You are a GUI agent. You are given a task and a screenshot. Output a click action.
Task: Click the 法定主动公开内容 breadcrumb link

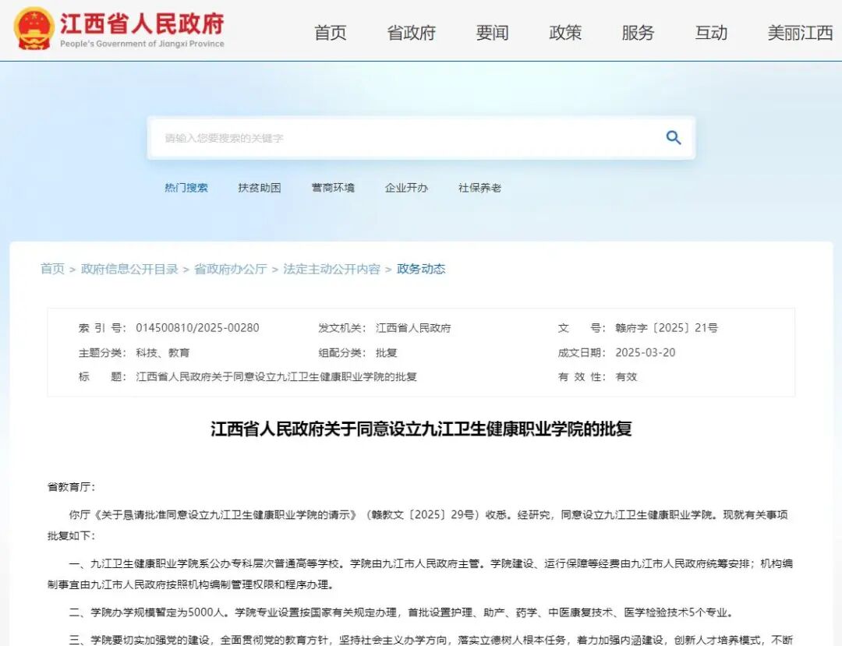click(x=331, y=269)
